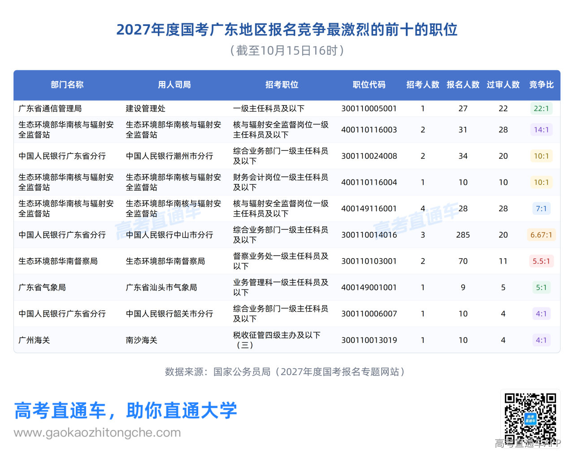Click position code 300110006007

pos(369,314)
